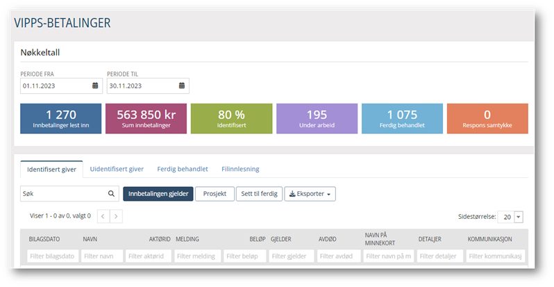Click the Viser 1 - 0 av 0 text
This screenshot has height=287, width=554.
(x=60, y=215)
